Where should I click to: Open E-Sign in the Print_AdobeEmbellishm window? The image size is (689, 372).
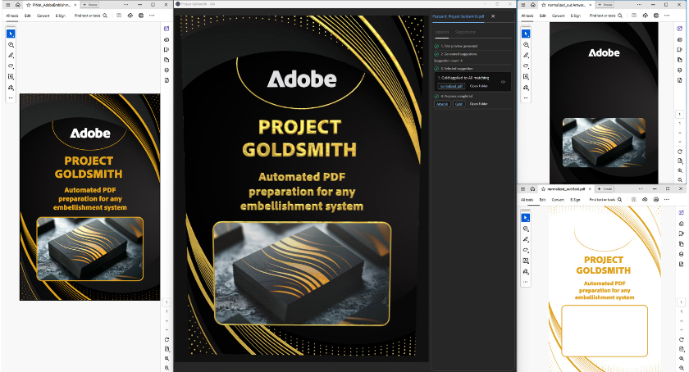60,16
